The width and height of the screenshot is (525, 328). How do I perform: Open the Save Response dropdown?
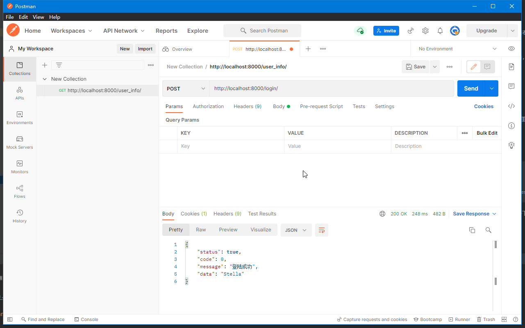pos(475,214)
